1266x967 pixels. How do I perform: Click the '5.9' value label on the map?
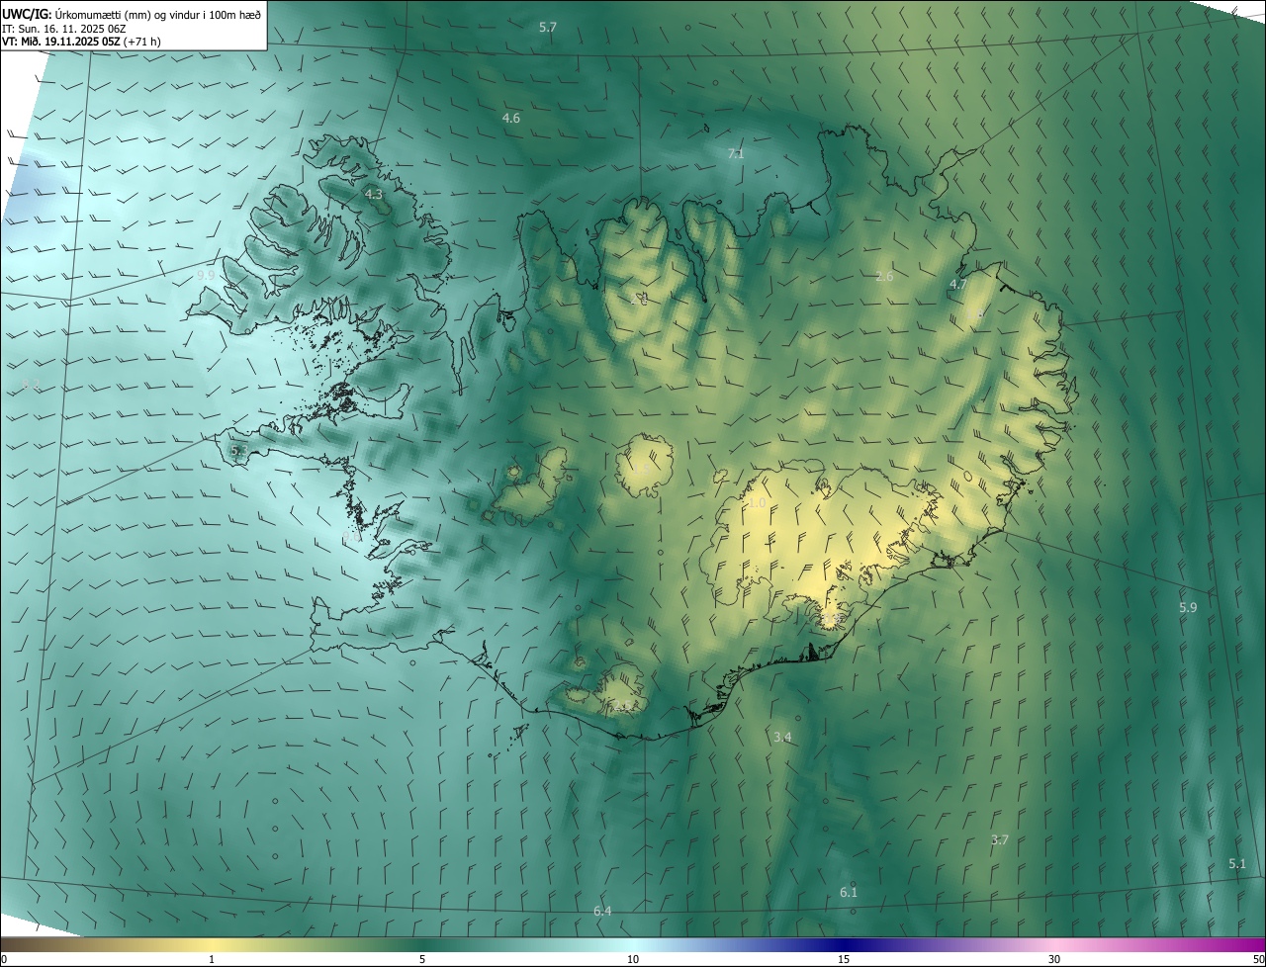click(x=1189, y=608)
